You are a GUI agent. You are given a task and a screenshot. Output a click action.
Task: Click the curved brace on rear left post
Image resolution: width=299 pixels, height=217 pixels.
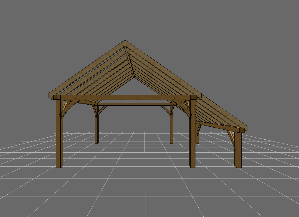point(102,110)
